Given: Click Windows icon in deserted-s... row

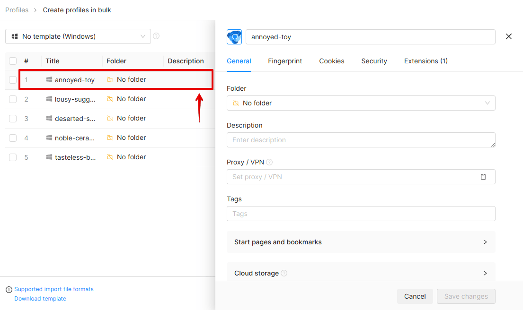Looking at the screenshot, I should pyautogui.click(x=49, y=118).
